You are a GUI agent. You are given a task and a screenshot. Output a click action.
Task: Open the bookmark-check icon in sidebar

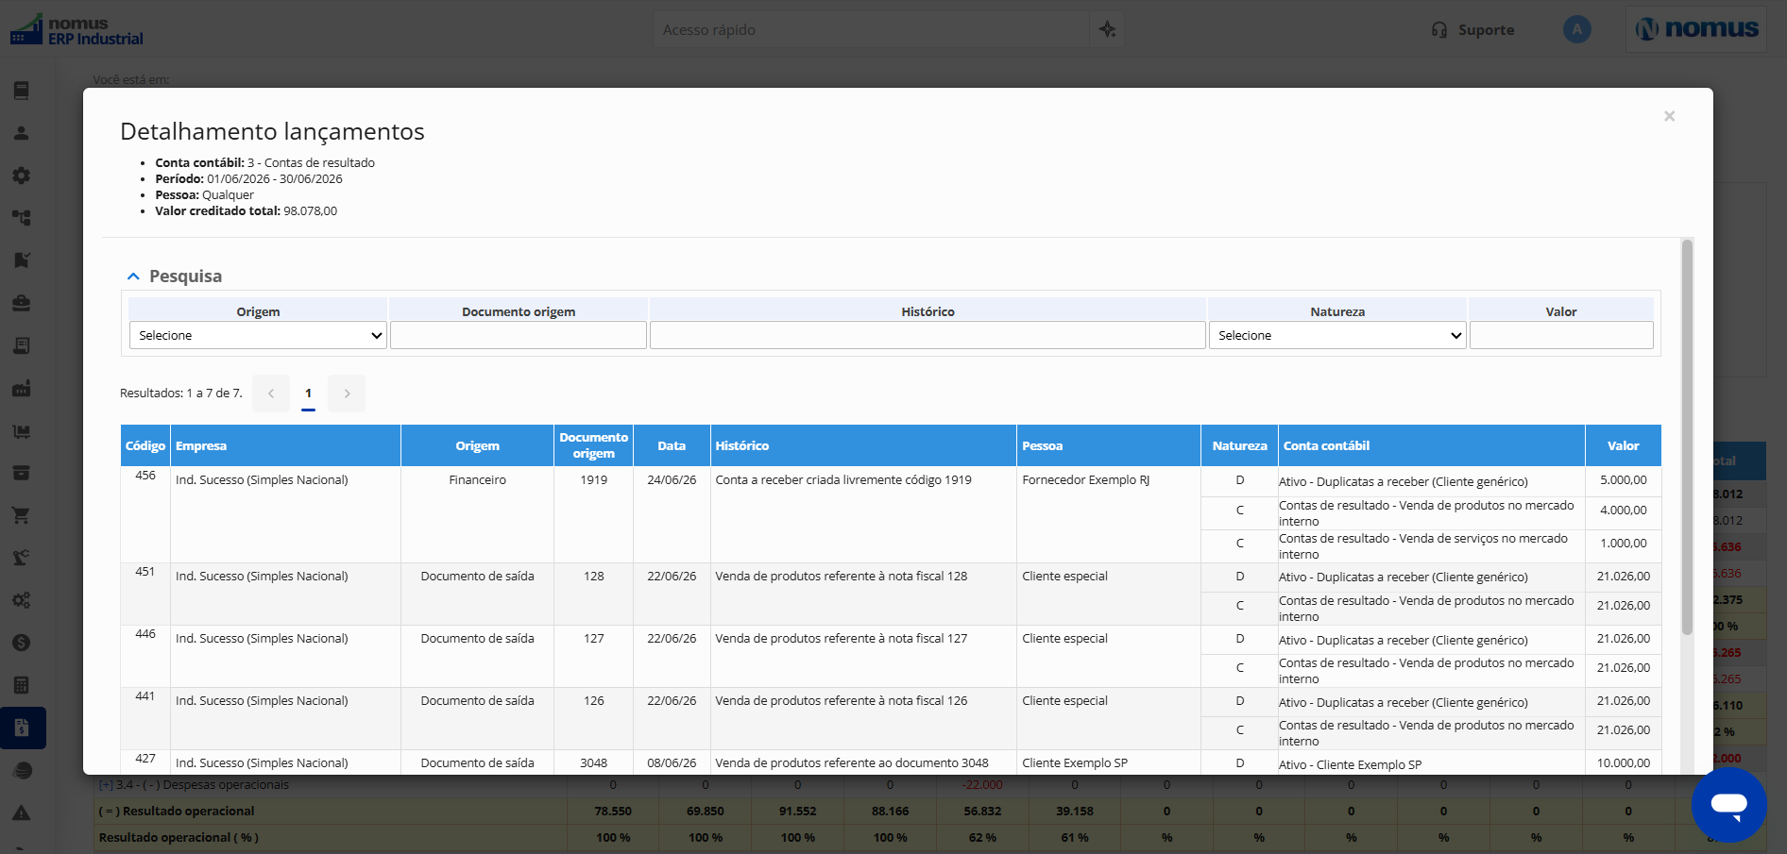click(22, 260)
